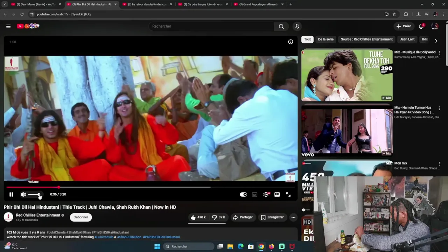Click the volume slider handle
Image resolution: width=448 pixels, height=252 pixels.
click(39, 195)
